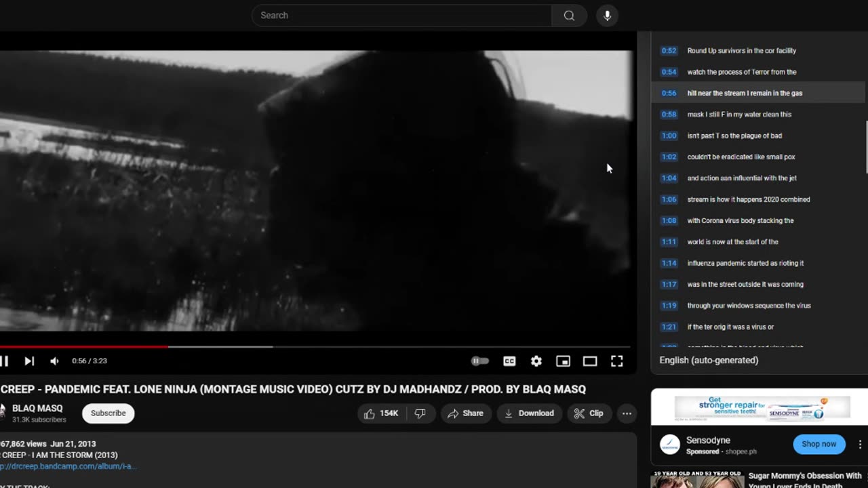Screen dimensions: 868x488
Task: Like the video showing 154K
Action: pos(381,413)
